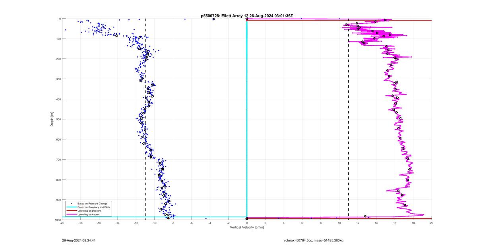Click depth tick label '600'
This screenshot has height=247, width=477.
(58, 139)
